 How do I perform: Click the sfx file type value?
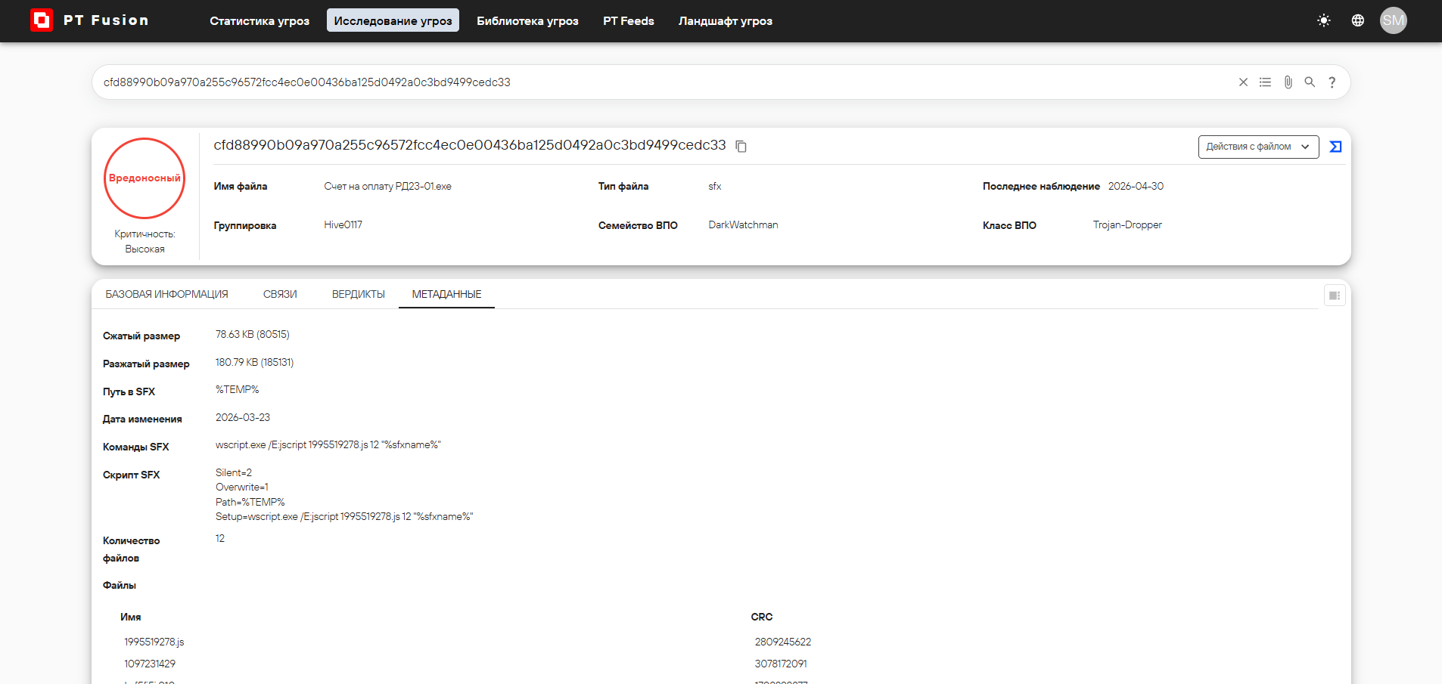(x=715, y=186)
